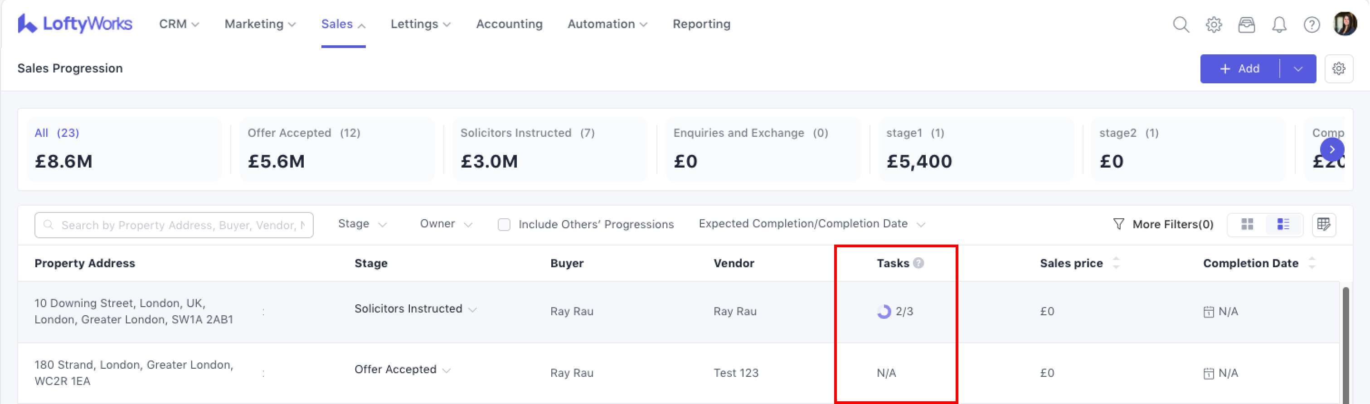Open notifications bell

tap(1279, 24)
